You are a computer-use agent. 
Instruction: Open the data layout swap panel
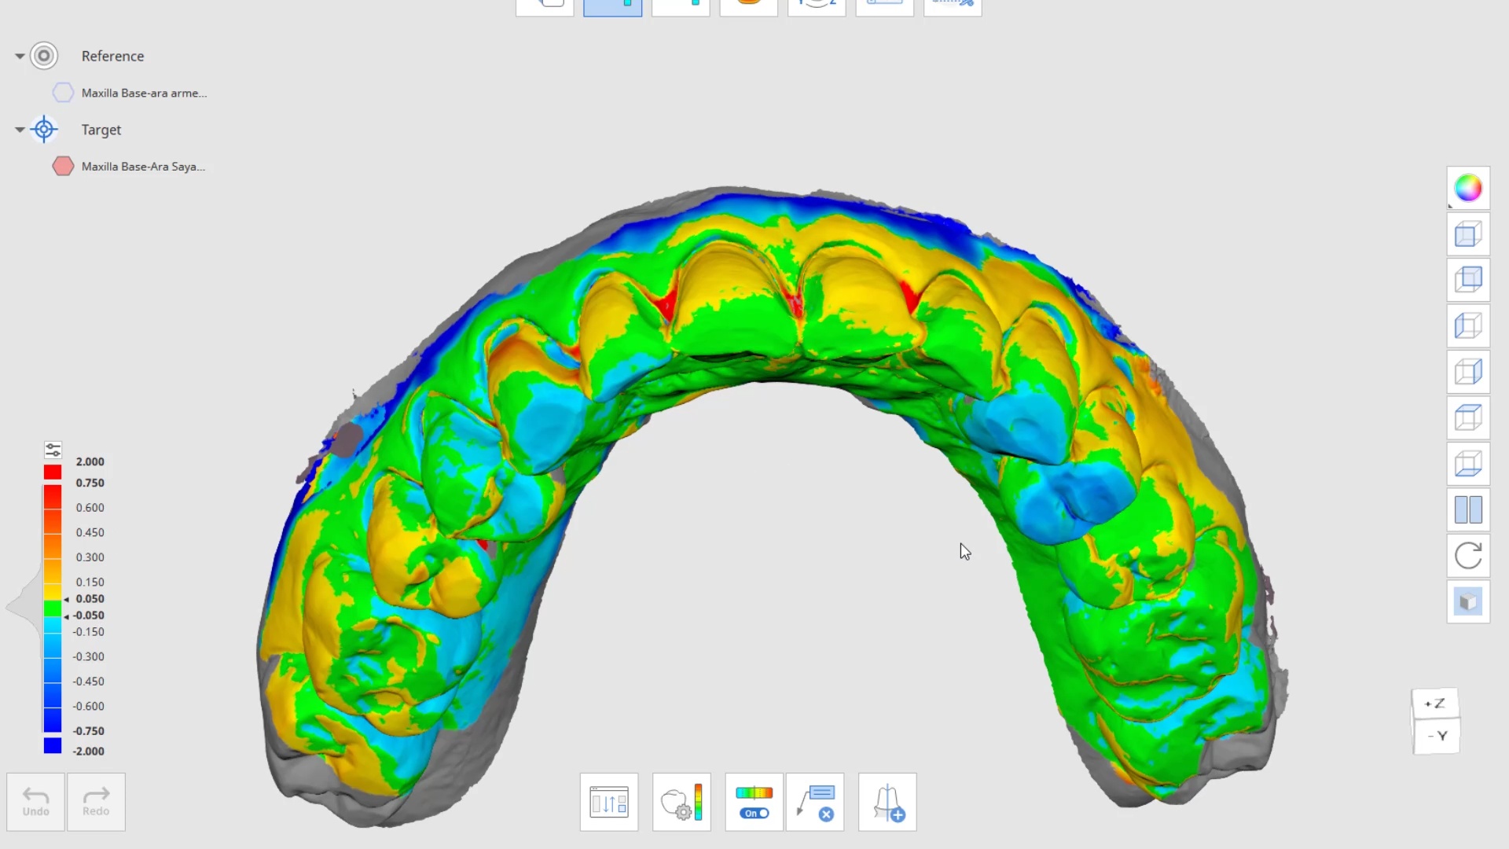(609, 802)
